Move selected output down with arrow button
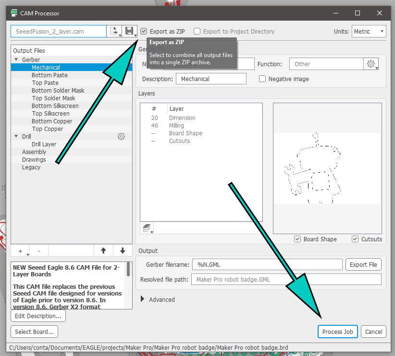Viewport: 395px width, 356px height. (x=123, y=250)
